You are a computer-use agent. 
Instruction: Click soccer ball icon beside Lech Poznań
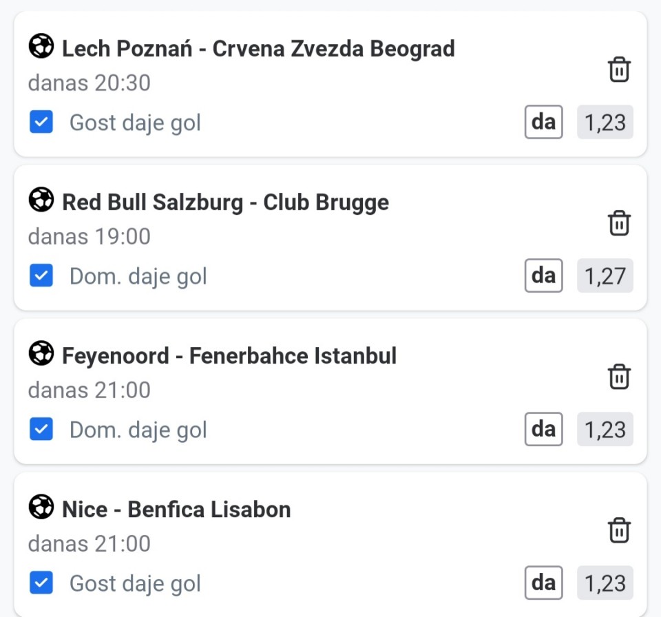tap(41, 46)
